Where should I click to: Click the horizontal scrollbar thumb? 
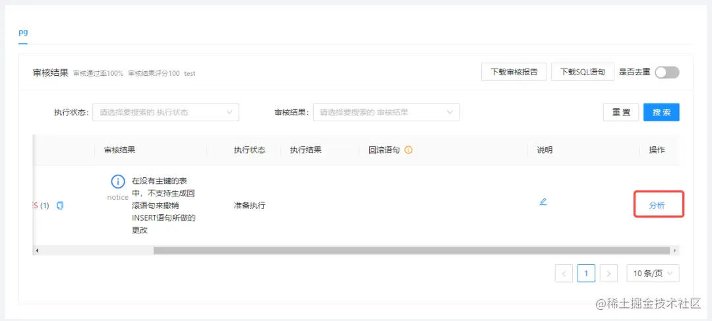412,250
